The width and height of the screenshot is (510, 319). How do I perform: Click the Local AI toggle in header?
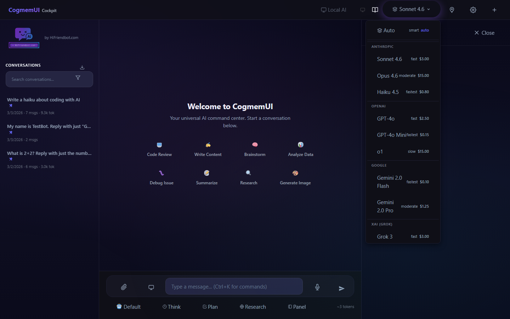tap(333, 10)
